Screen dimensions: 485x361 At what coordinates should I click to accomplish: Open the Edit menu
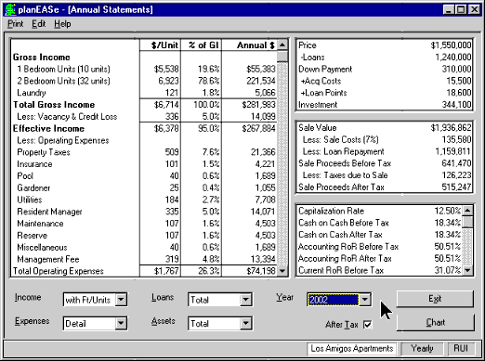[x=39, y=24]
